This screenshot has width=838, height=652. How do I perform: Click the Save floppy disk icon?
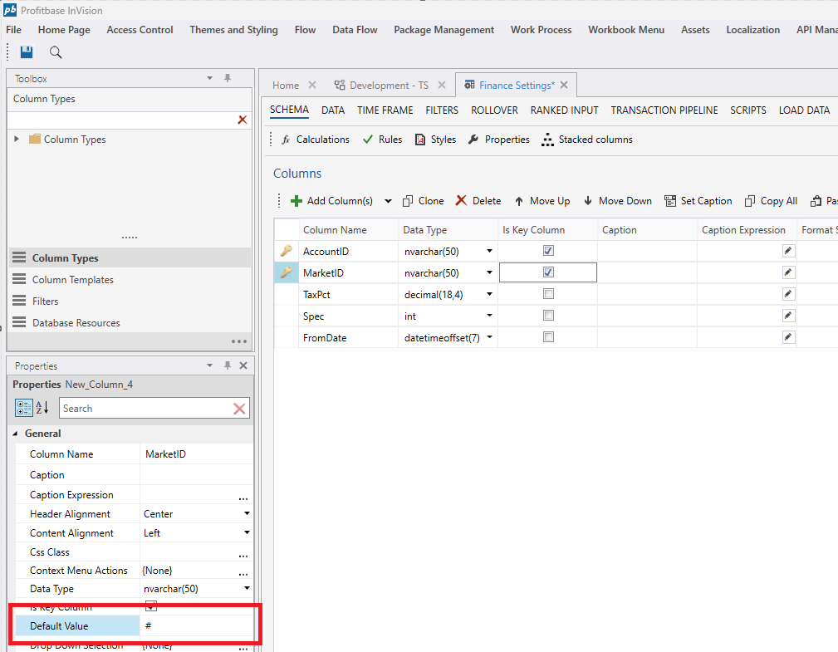(x=27, y=52)
